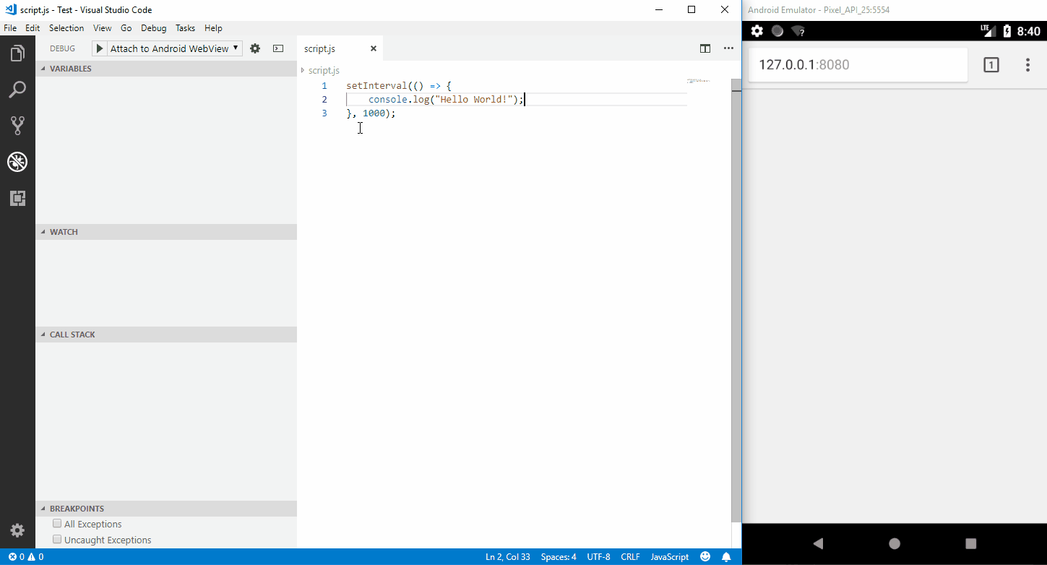The height and width of the screenshot is (565, 1047).
Task: Open the Explorer view in activity bar
Action: pos(17,53)
